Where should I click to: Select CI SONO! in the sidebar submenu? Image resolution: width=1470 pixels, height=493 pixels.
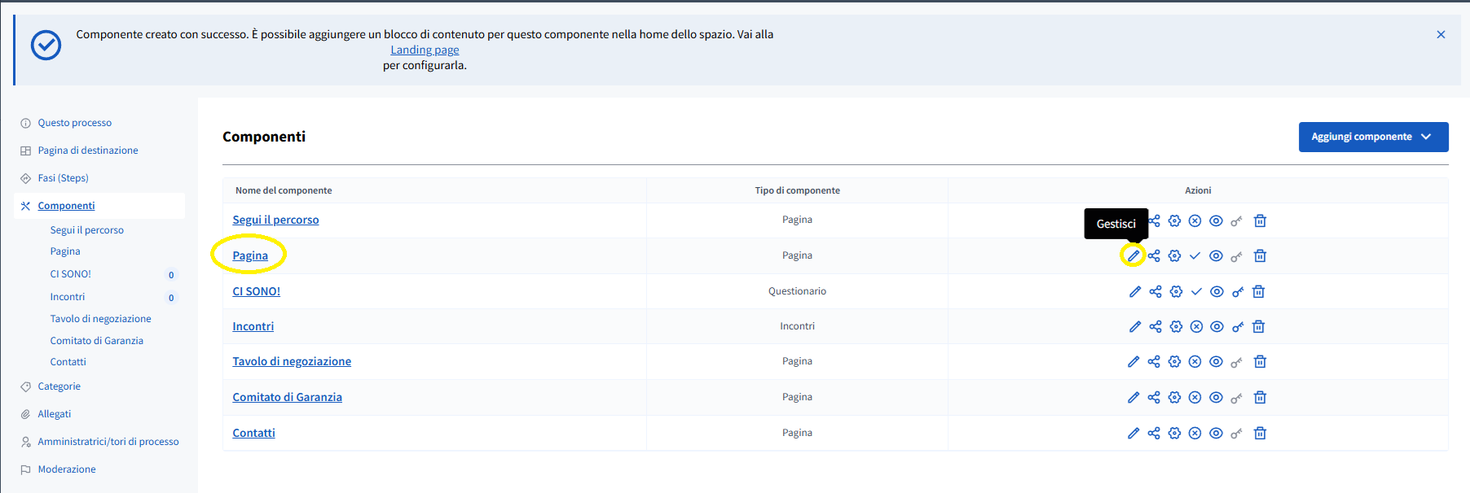[70, 274]
